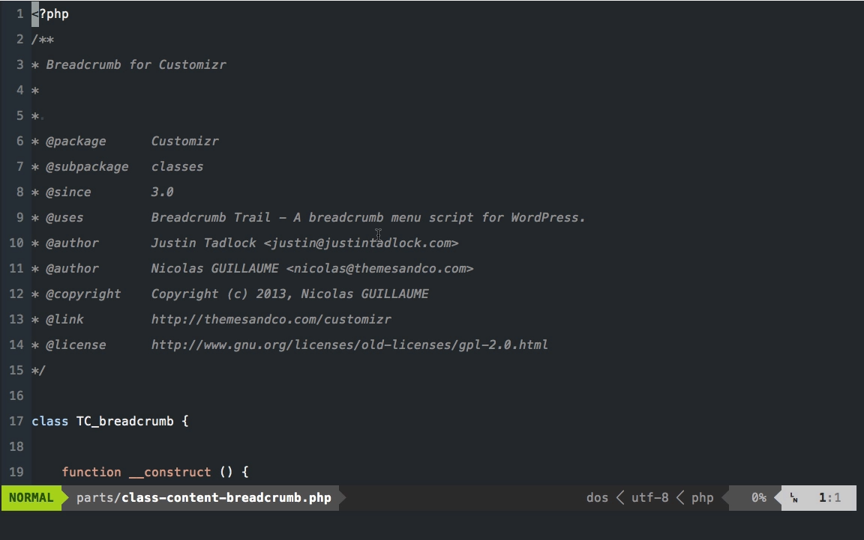Place cursor on the <?php opening tag
The height and width of the screenshot is (540, 864).
pyautogui.click(x=50, y=13)
